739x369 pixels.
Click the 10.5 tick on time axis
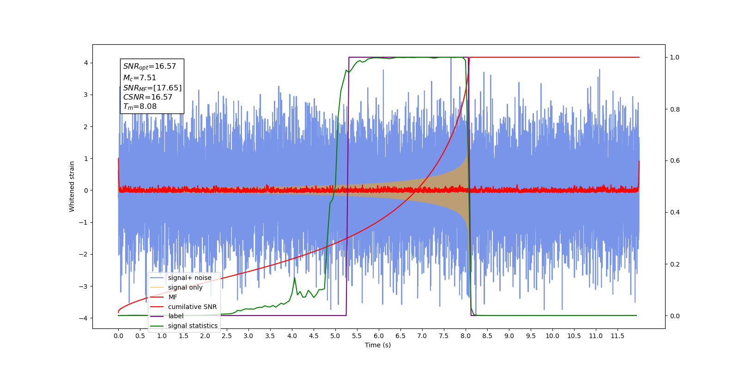pos(574,336)
